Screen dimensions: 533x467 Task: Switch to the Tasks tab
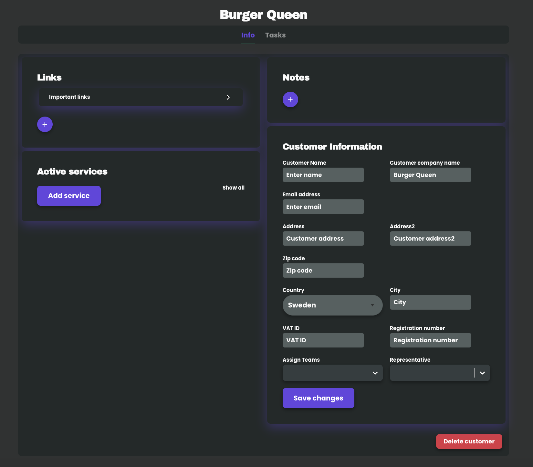pyautogui.click(x=275, y=35)
